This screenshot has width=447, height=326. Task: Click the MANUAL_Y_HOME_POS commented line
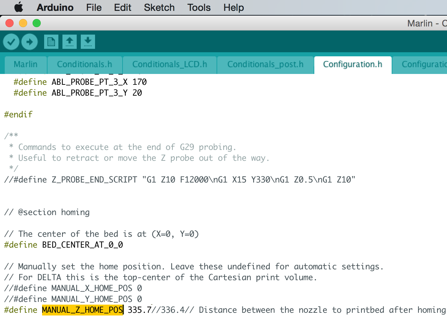[73, 299]
